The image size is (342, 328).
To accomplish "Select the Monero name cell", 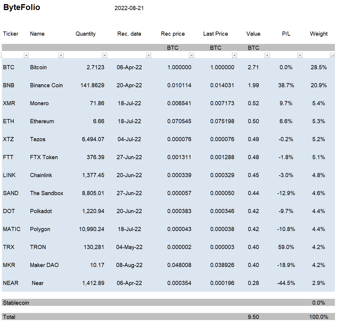I will point(39,103).
